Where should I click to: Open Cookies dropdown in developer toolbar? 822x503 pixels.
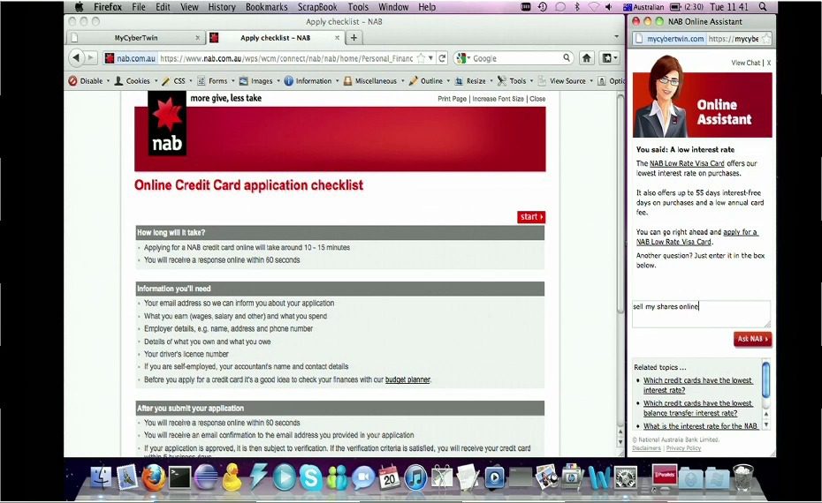coord(136,81)
